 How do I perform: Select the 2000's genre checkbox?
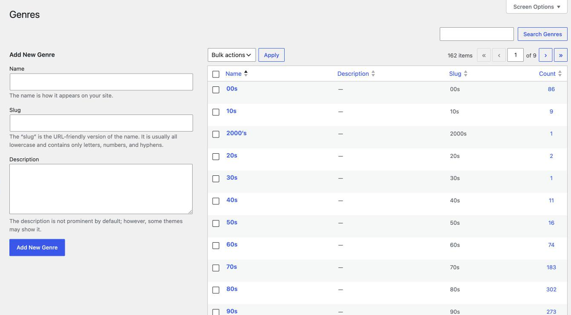coord(216,134)
